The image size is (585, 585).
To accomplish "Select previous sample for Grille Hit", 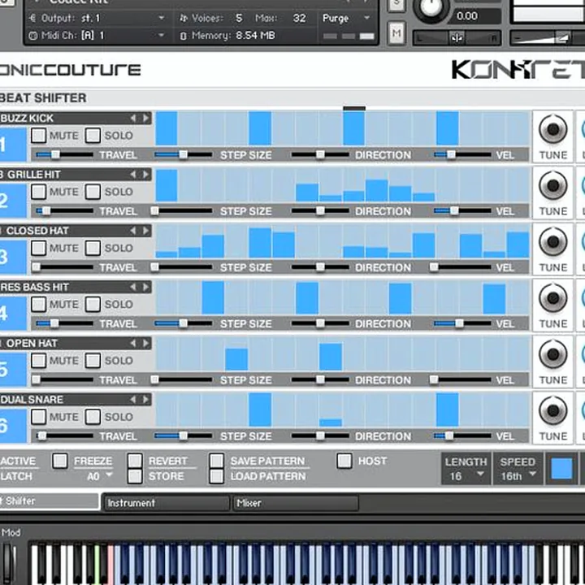I will click(x=132, y=175).
